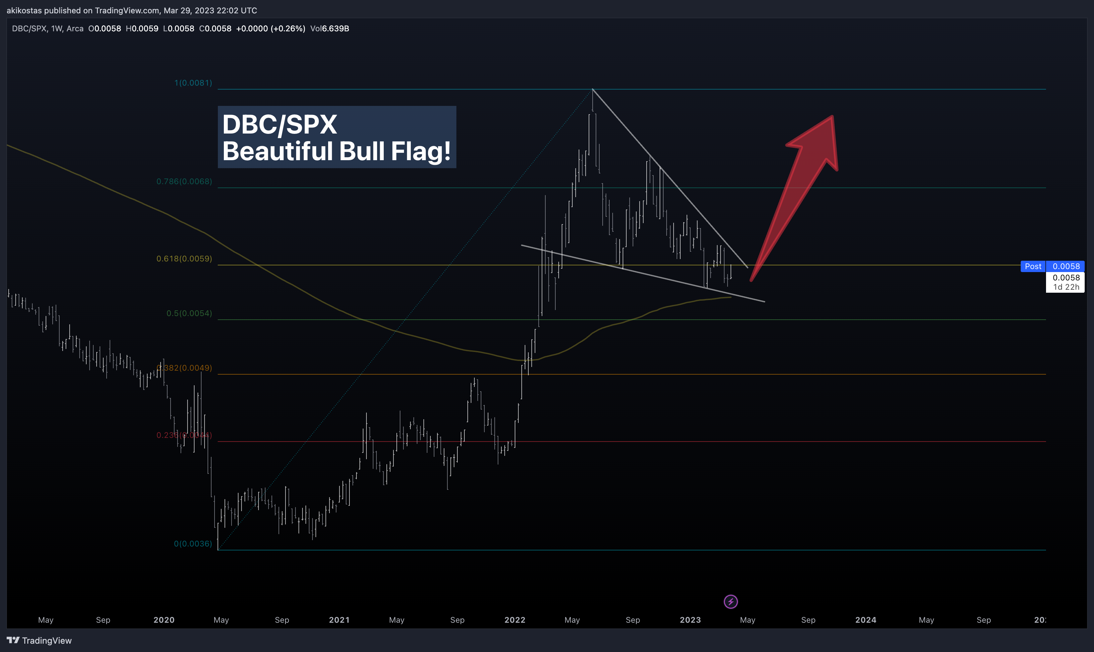
Task: Click the TradingView logo at bottom left
Action: pos(39,641)
